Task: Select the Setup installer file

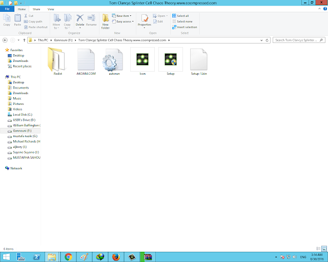Action: point(171,61)
